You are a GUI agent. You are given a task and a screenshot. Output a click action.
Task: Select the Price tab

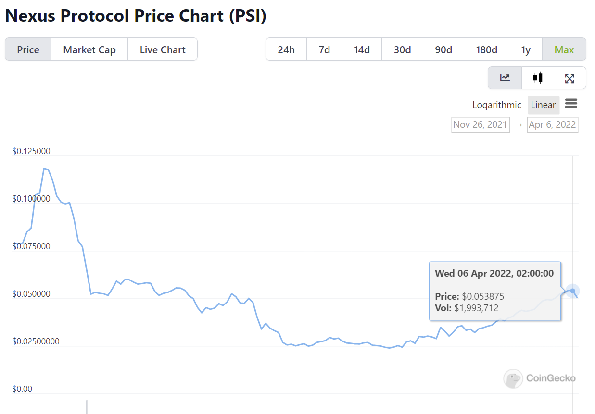point(28,49)
